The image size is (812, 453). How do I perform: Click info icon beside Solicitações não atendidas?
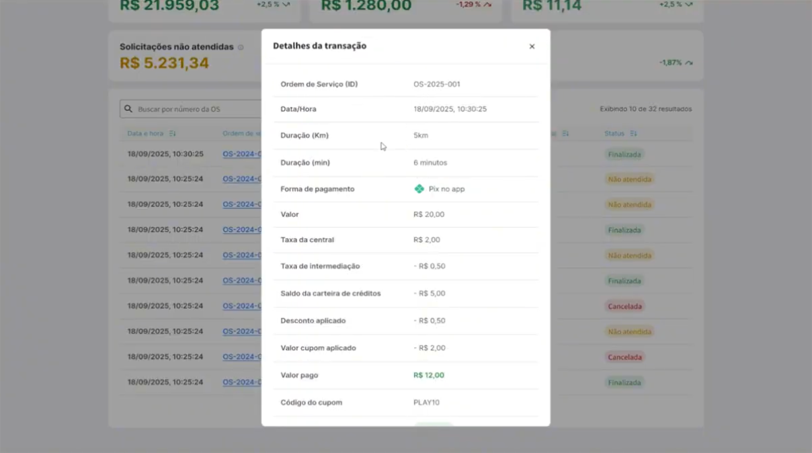241,47
